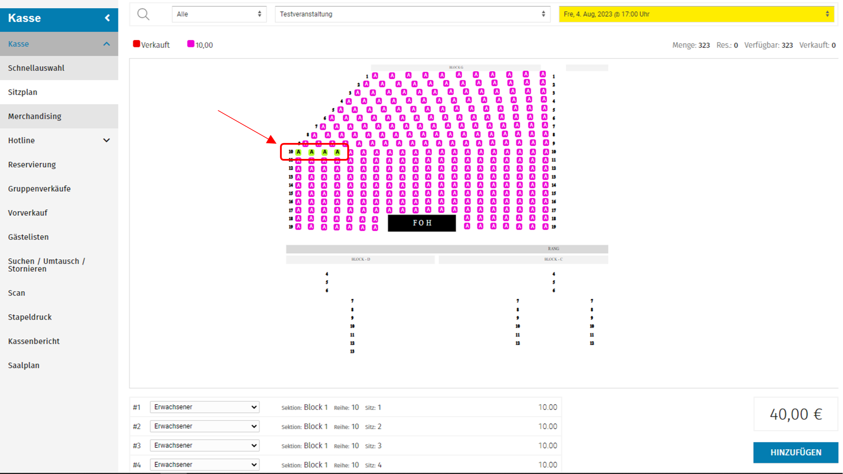Open the Kassenbericht link
Viewport: 843px width, 474px height.
click(34, 341)
